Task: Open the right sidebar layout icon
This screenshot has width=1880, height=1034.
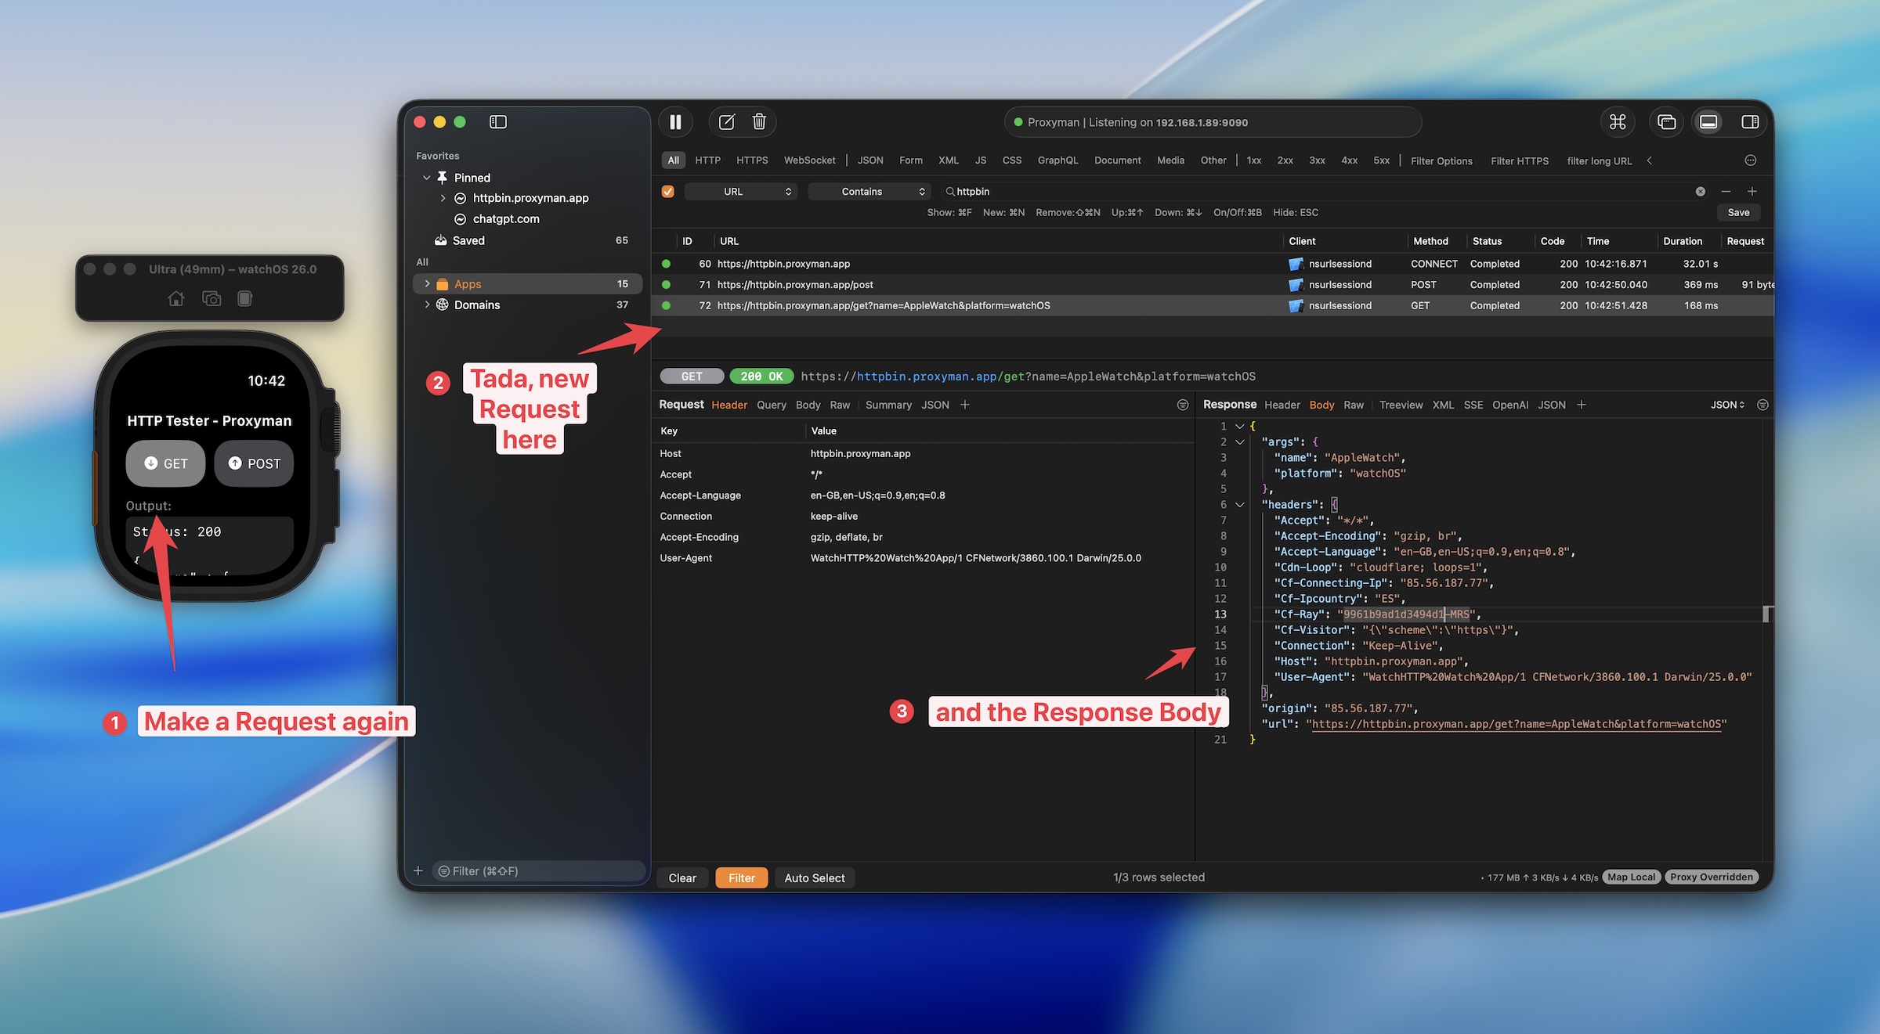Action: tap(1750, 122)
